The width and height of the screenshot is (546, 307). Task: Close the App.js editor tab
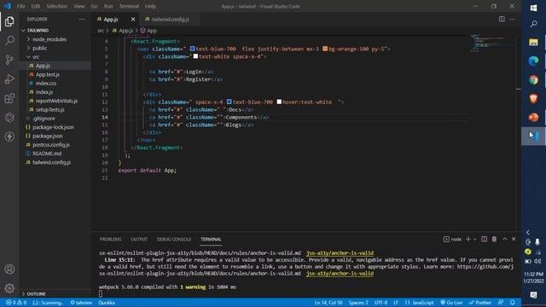(133, 19)
